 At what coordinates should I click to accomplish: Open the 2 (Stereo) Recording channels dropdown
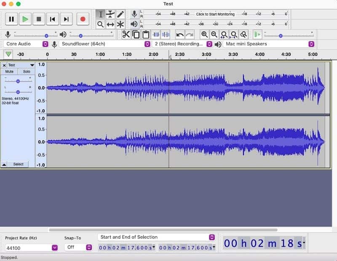coord(182,44)
